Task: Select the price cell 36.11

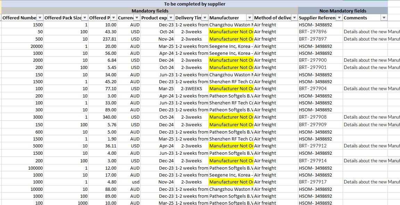Action: point(102,146)
